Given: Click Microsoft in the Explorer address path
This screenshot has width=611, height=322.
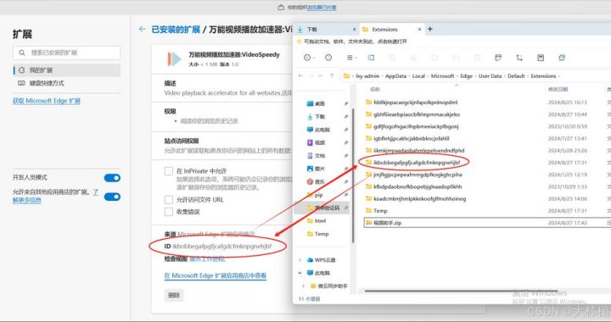Looking at the screenshot, I should coord(442,76).
